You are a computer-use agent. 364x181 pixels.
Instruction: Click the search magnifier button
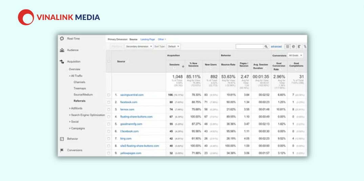point(266,47)
